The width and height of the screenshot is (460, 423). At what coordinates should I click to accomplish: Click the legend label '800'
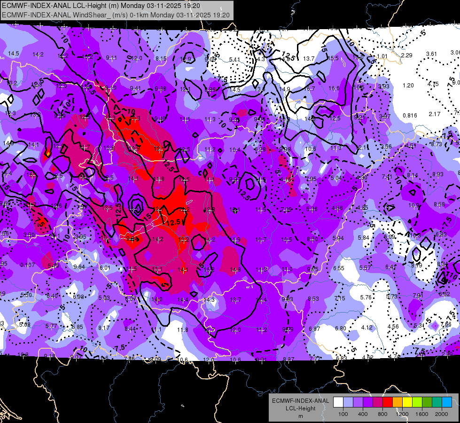click(x=382, y=414)
